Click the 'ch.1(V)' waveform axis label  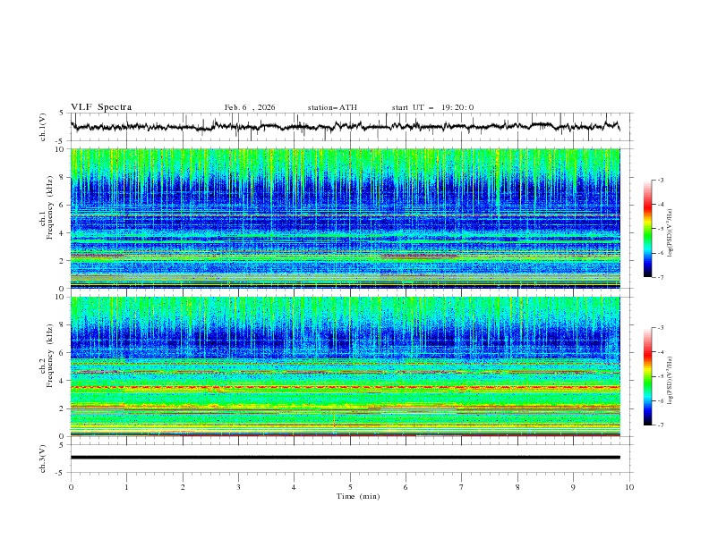coord(43,127)
